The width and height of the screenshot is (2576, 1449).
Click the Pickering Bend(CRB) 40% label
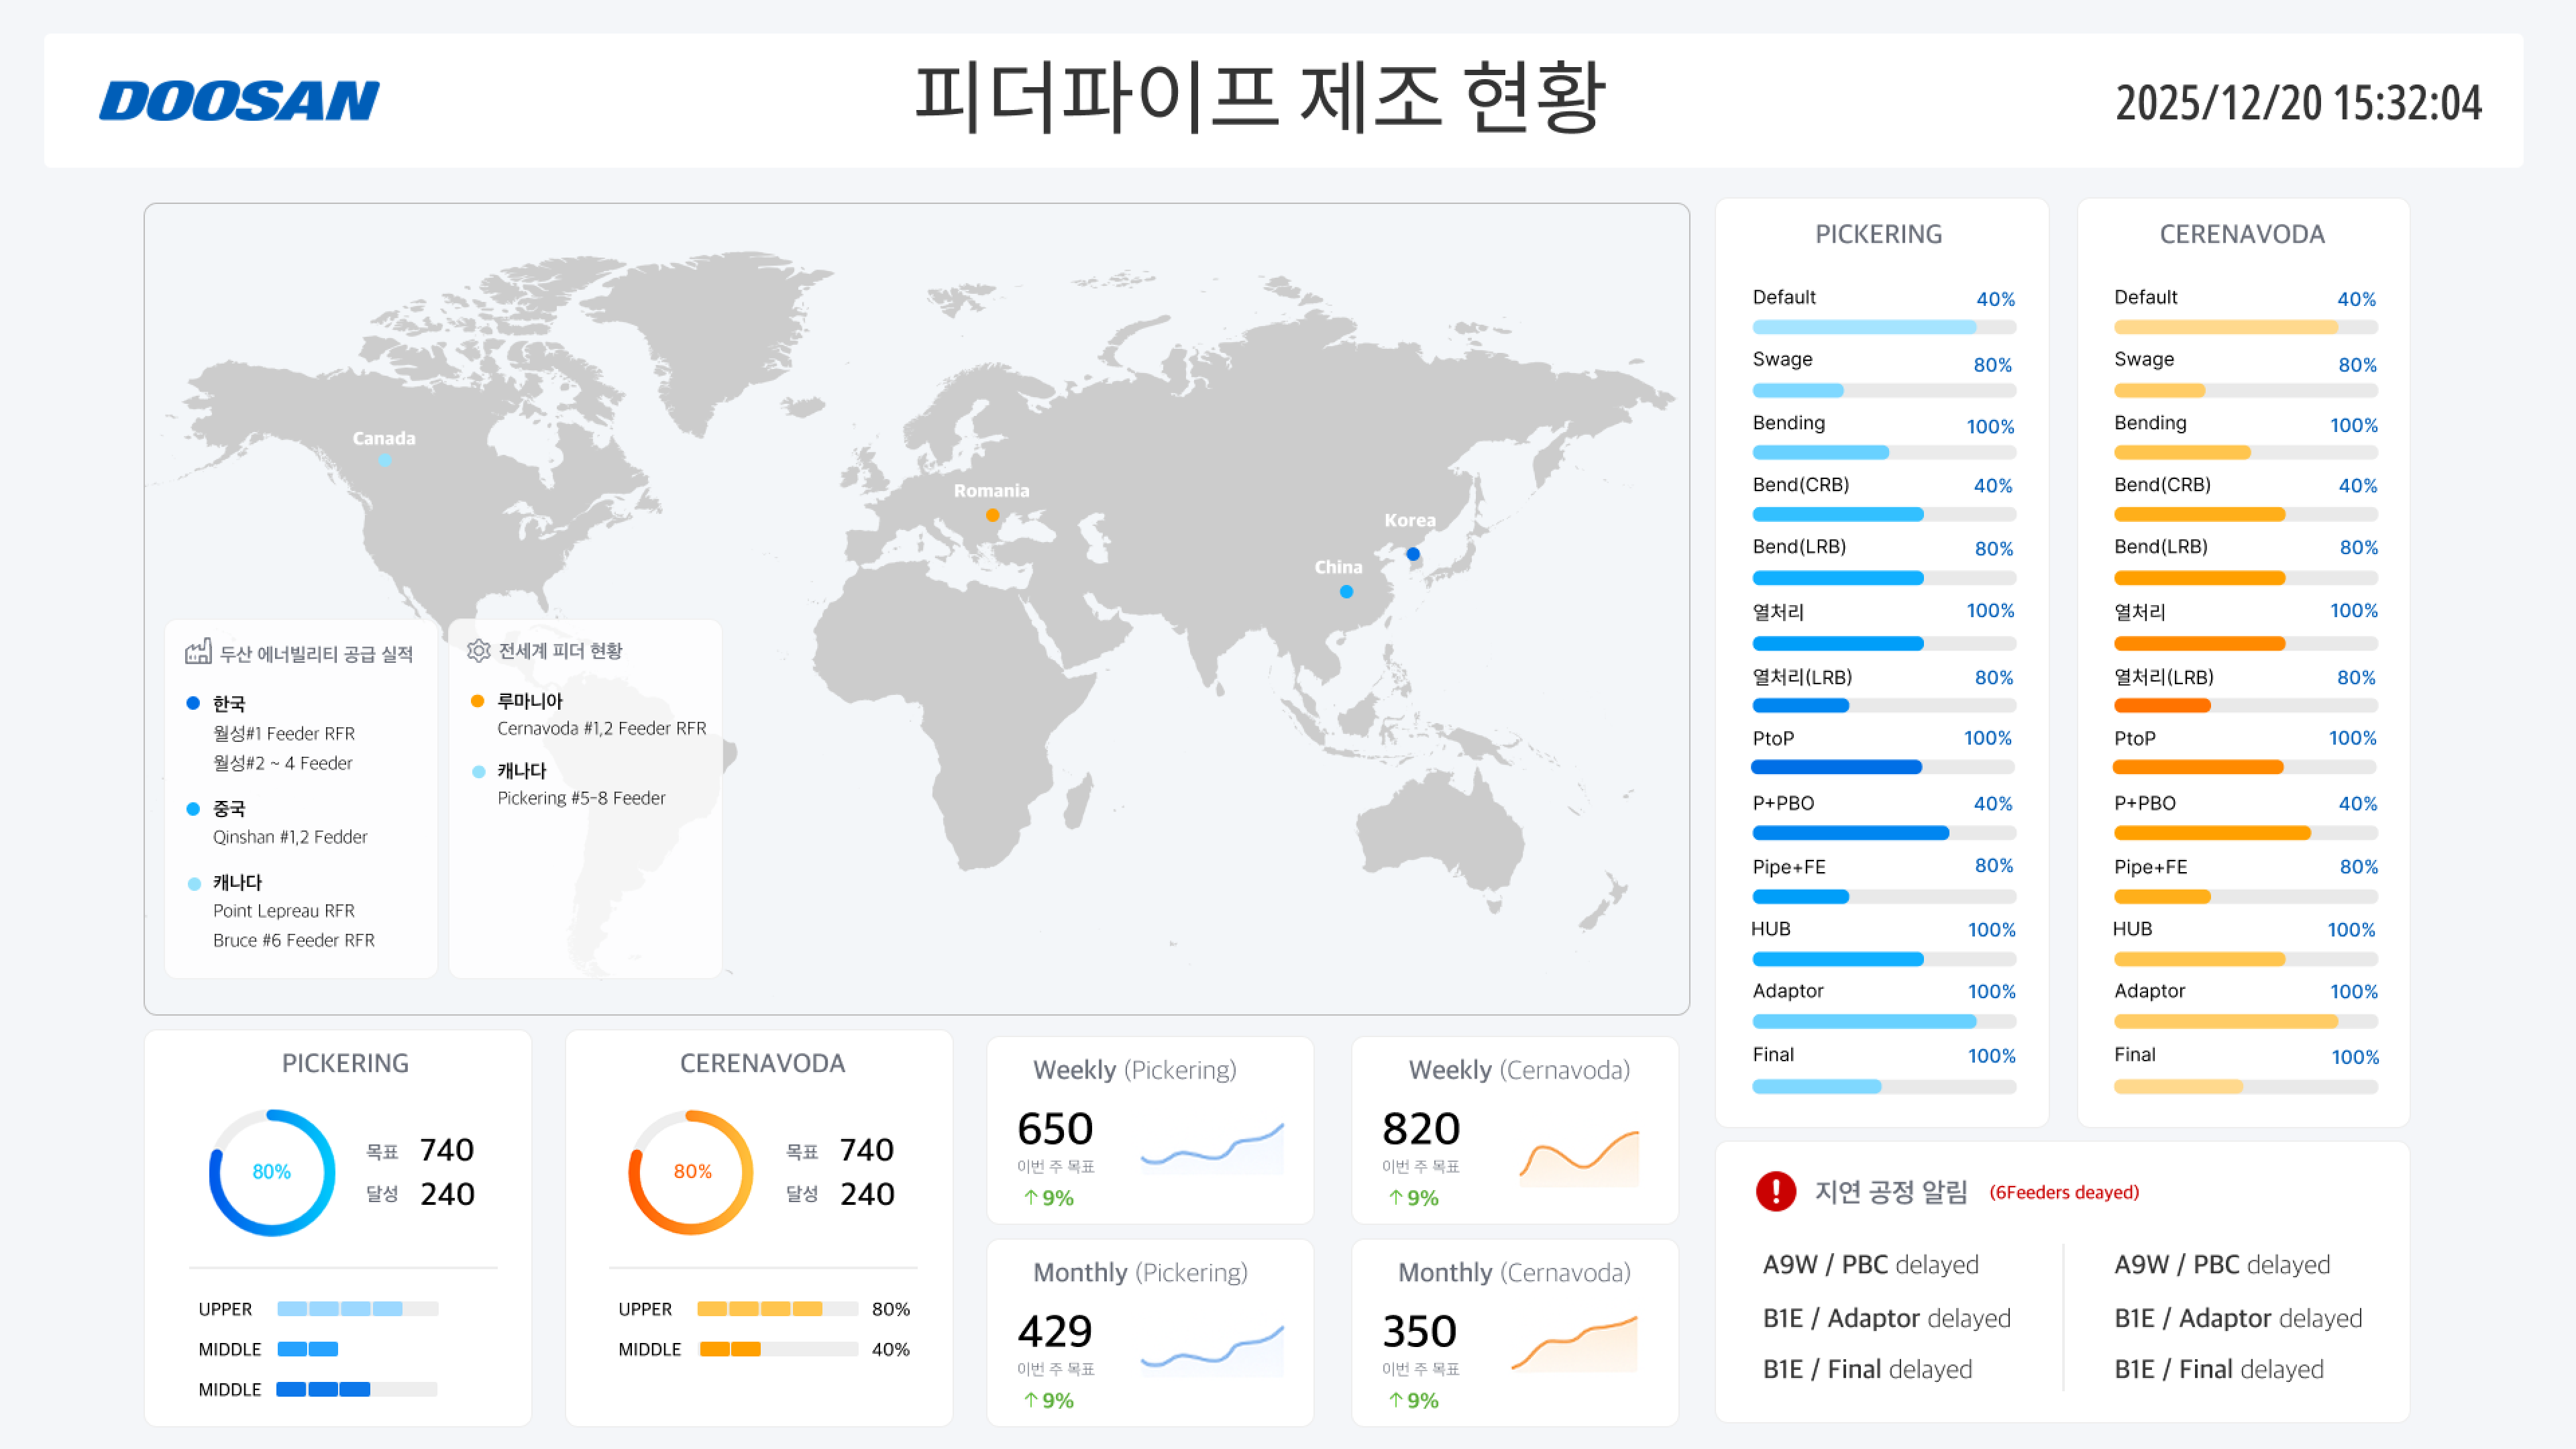pos(1992,486)
